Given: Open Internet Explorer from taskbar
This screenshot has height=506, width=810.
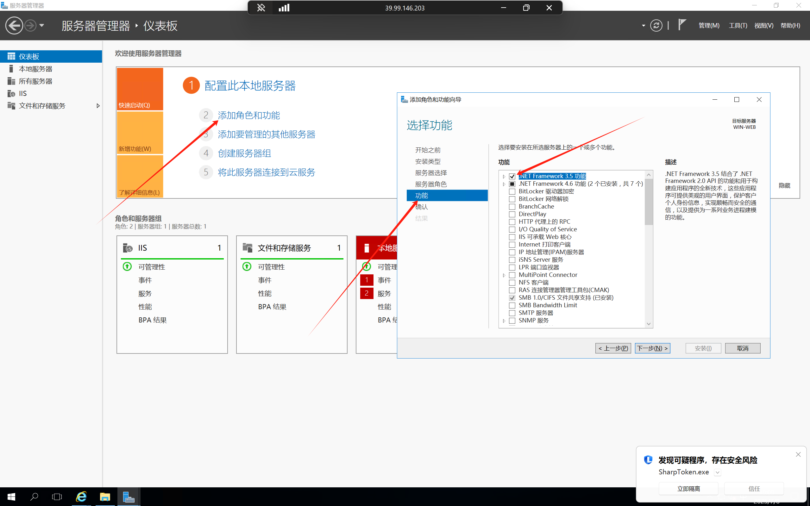Looking at the screenshot, I should point(81,497).
